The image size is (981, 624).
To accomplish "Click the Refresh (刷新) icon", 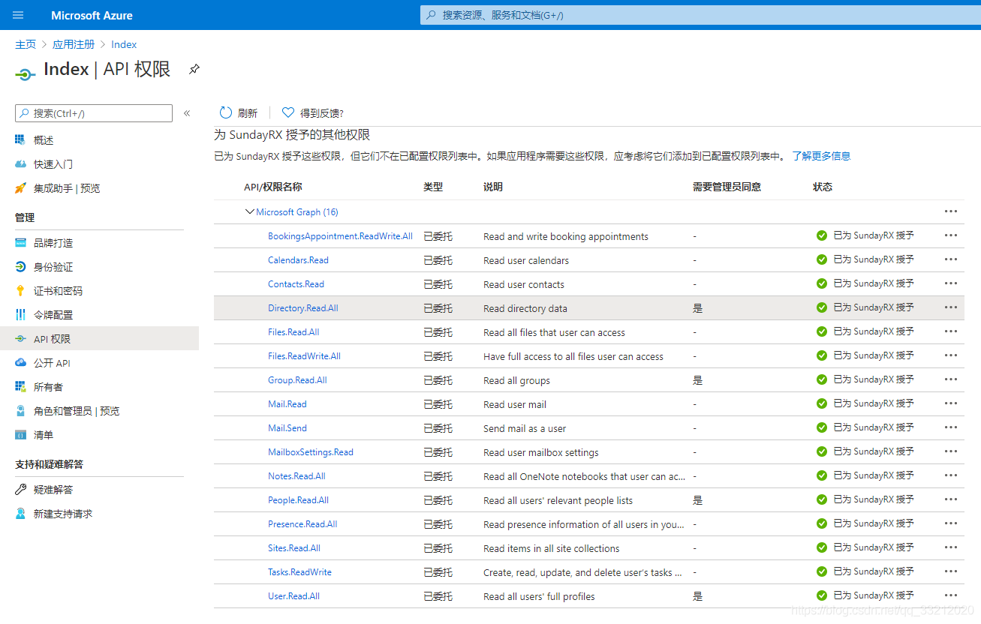I will pos(226,112).
